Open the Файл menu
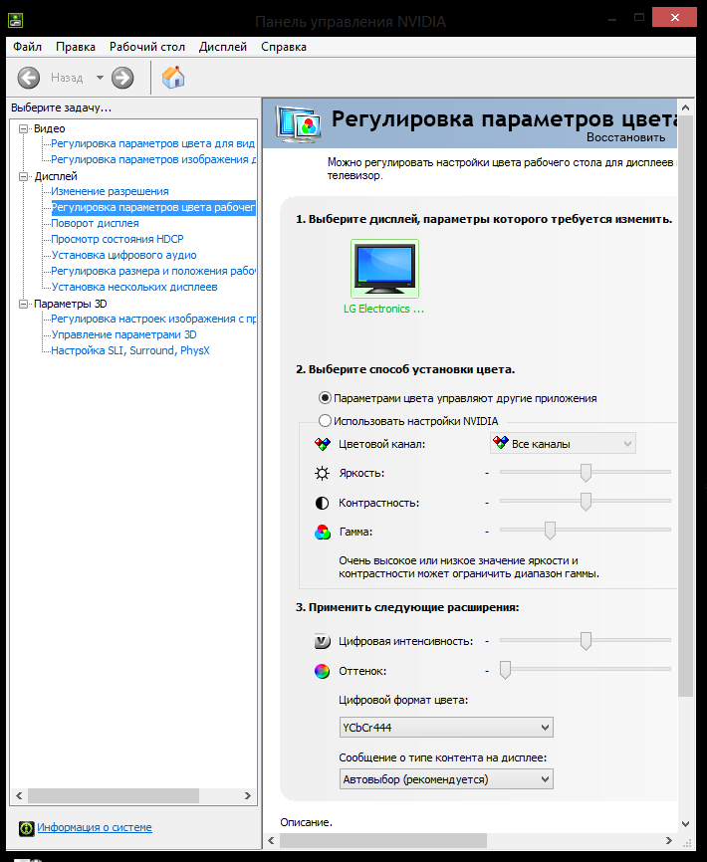 pos(28,47)
